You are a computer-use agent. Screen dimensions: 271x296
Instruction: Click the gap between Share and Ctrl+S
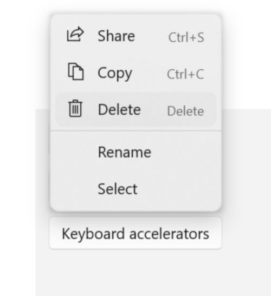152,36
